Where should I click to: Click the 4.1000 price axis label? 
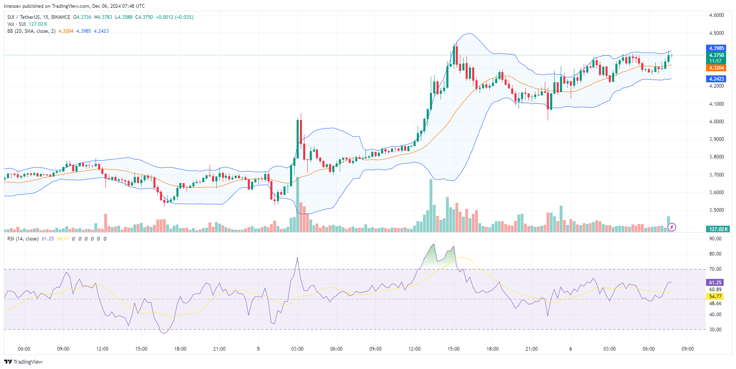click(716, 104)
